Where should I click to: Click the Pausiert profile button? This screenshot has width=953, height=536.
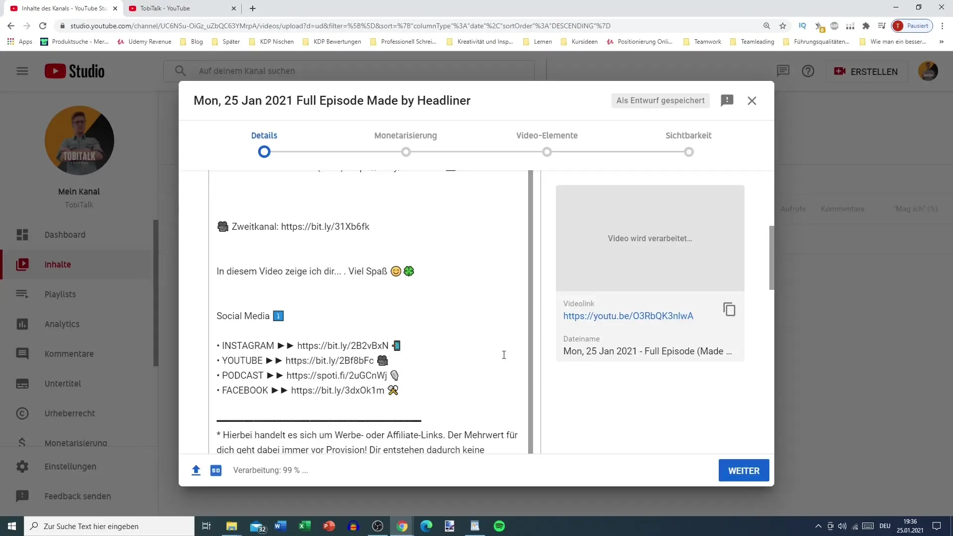click(x=912, y=26)
